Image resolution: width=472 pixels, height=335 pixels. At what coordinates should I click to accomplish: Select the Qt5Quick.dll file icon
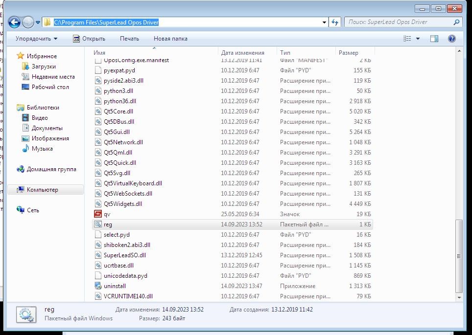click(98, 163)
